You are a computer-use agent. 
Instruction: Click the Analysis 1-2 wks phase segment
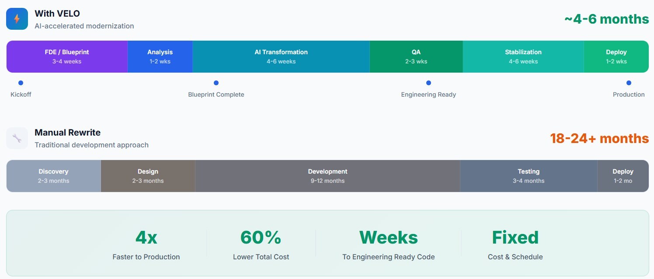[x=160, y=56]
